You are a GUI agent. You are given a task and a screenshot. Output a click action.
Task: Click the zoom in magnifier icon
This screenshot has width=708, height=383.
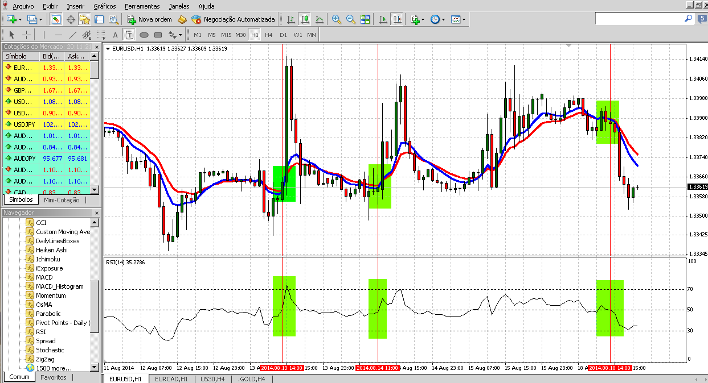click(x=337, y=19)
